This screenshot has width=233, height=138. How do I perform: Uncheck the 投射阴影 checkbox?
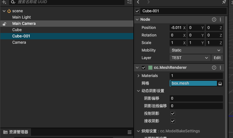(173, 113)
